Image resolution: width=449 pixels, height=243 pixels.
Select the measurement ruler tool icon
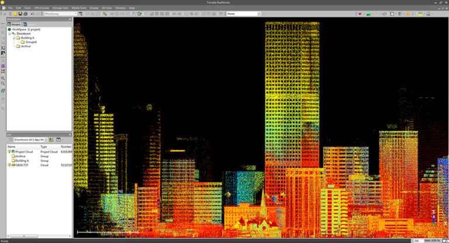point(105,13)
